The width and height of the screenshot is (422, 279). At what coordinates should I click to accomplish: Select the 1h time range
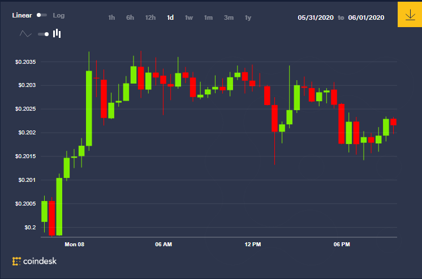111,18
